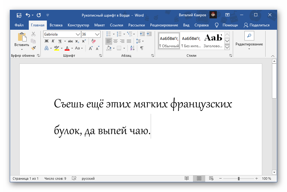287x192 pixels.
Task: Apply superscript with the x² icon
Action: point(84,41)
